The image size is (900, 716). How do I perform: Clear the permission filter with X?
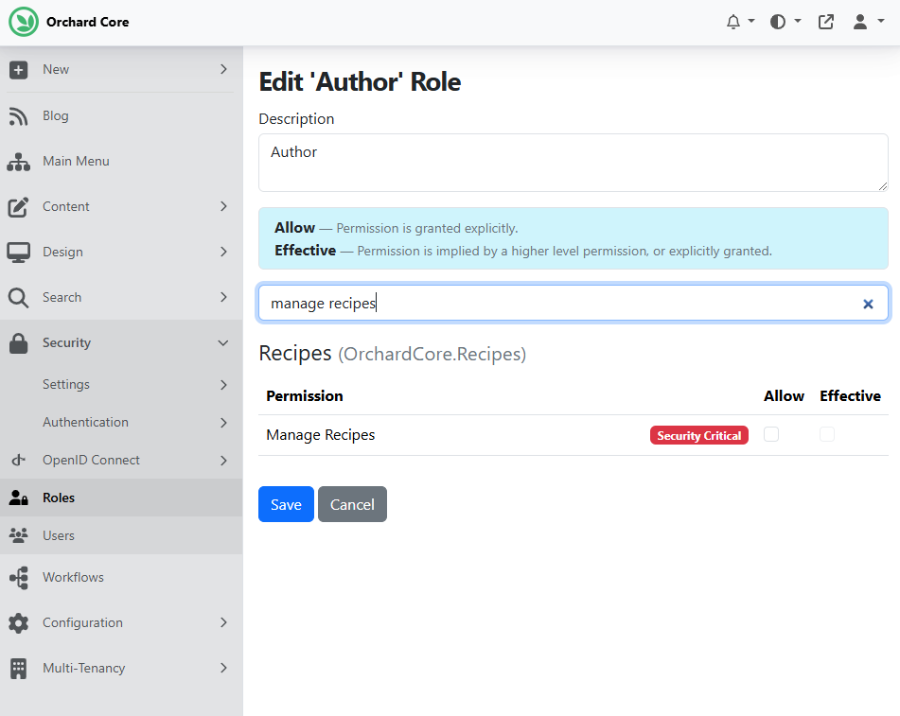[868, 304]
